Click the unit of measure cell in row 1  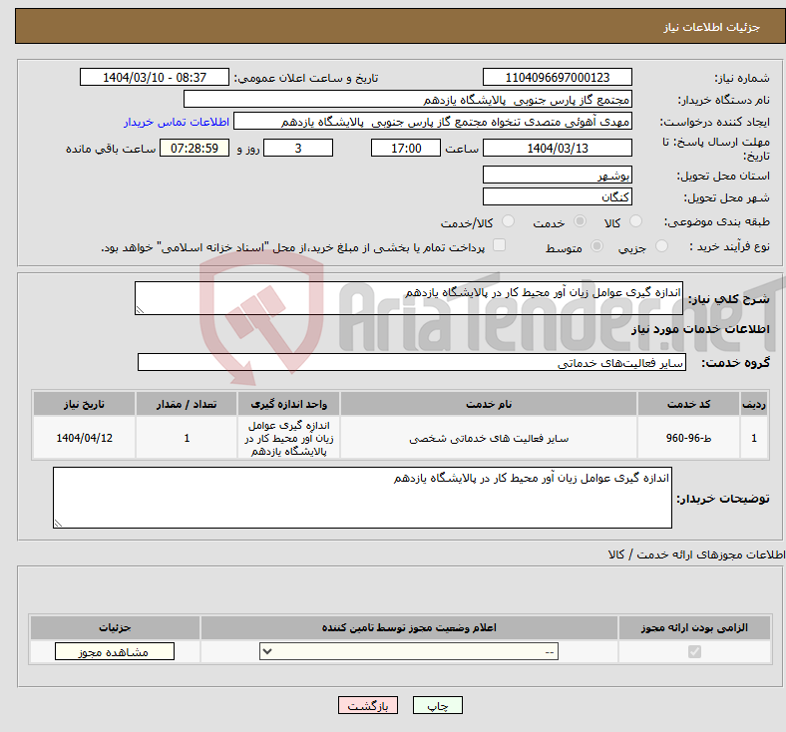pyautogui.click(x=288, y=438)
